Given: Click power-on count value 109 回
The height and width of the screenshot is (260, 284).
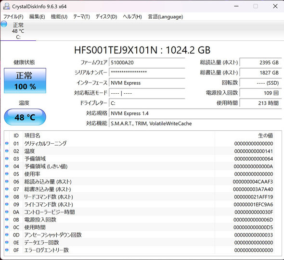Looking at the screenshot, I should coord(260,93).
